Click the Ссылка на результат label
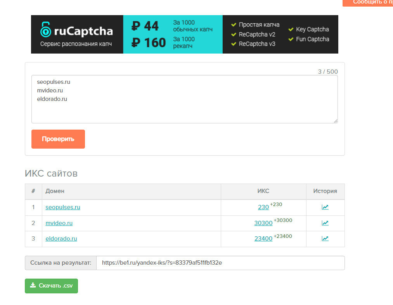This screenshot has width=393, height=305. click(61, 263)
